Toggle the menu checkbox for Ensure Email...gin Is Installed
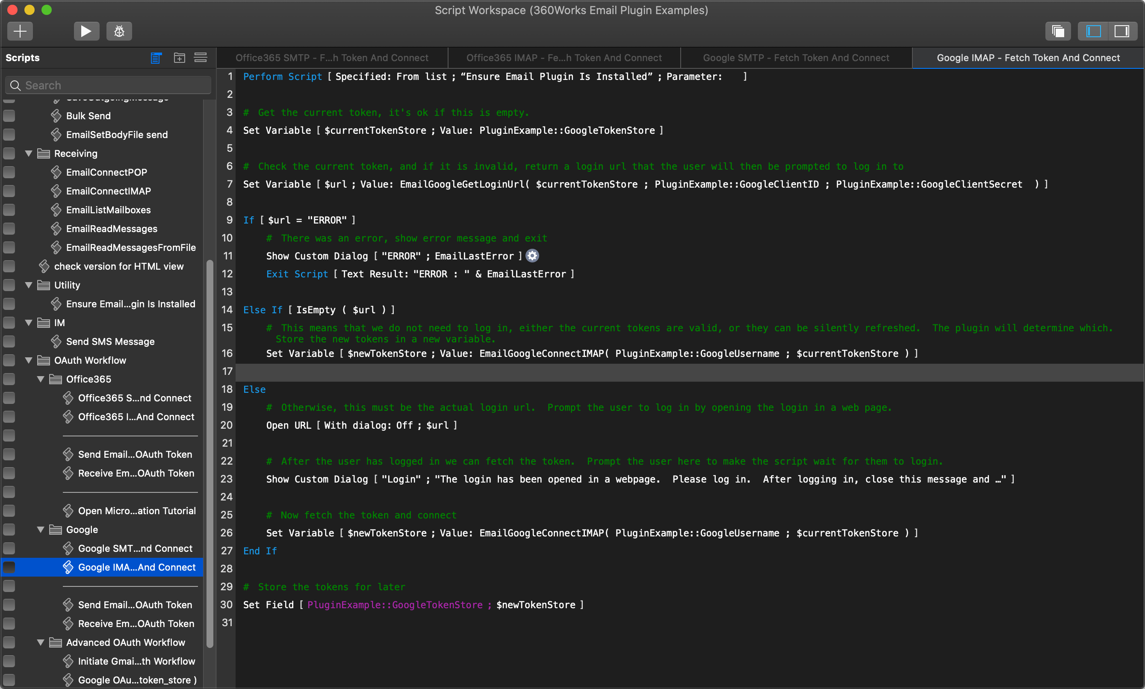 9,304
